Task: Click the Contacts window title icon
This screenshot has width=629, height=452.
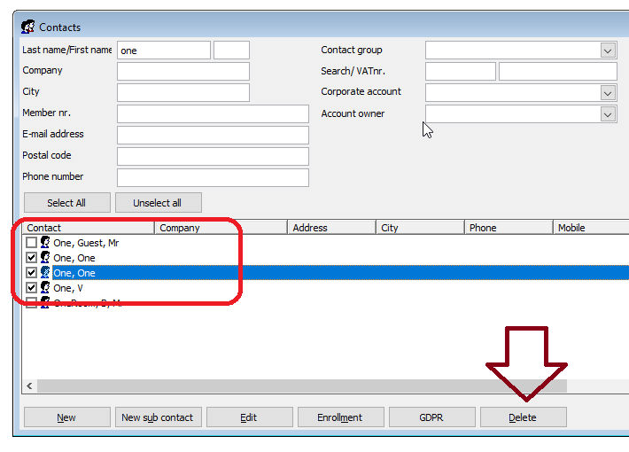Action: coord(27,27)
